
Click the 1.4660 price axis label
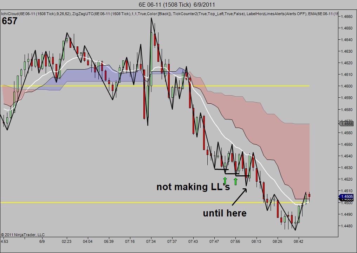coord(346,17)
